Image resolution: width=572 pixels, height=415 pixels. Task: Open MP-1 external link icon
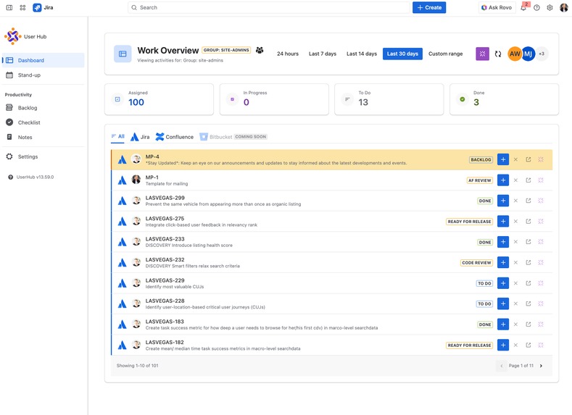pos(529,180)
